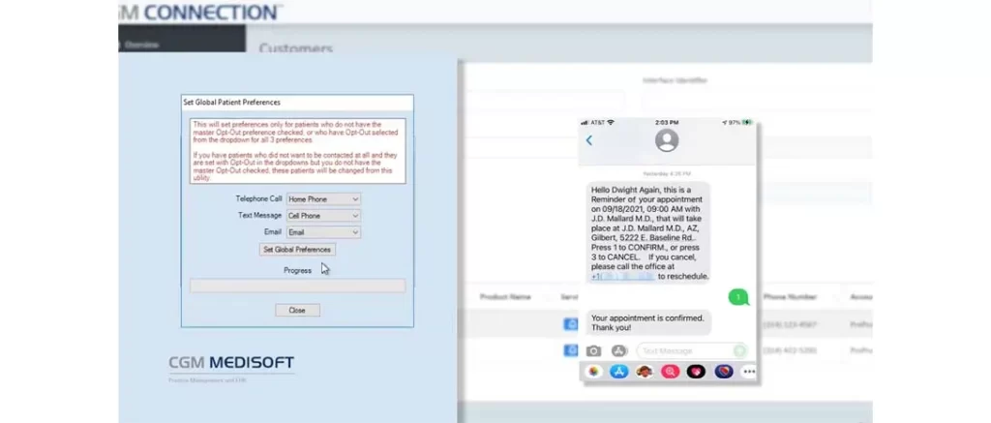Tap the blue back chevron in Messages
Viewport: 991px width, 423px height.
(x=589, y=140)
